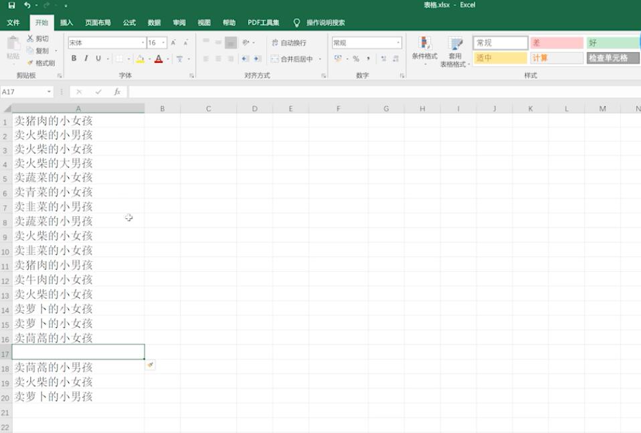Toggle Merge and Center (合并后居中)
The height and width of the screenshot is (433, 641).
coord(292,59)
